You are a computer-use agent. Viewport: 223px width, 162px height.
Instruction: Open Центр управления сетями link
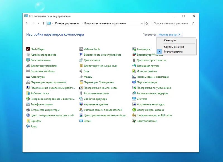tap(106, 116)
